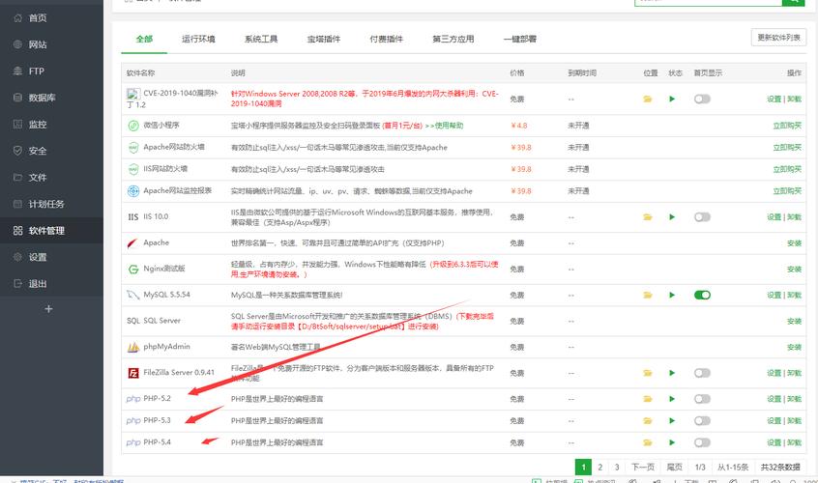Open folder location for PHP-5.4
This screenshot has height=483, width=818.
(x=648, y=442)
